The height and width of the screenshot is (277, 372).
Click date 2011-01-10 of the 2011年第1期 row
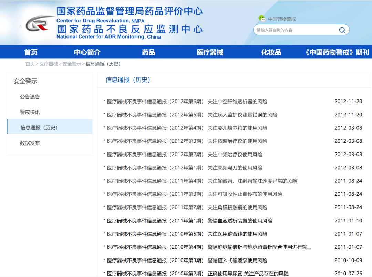point(348,221)
